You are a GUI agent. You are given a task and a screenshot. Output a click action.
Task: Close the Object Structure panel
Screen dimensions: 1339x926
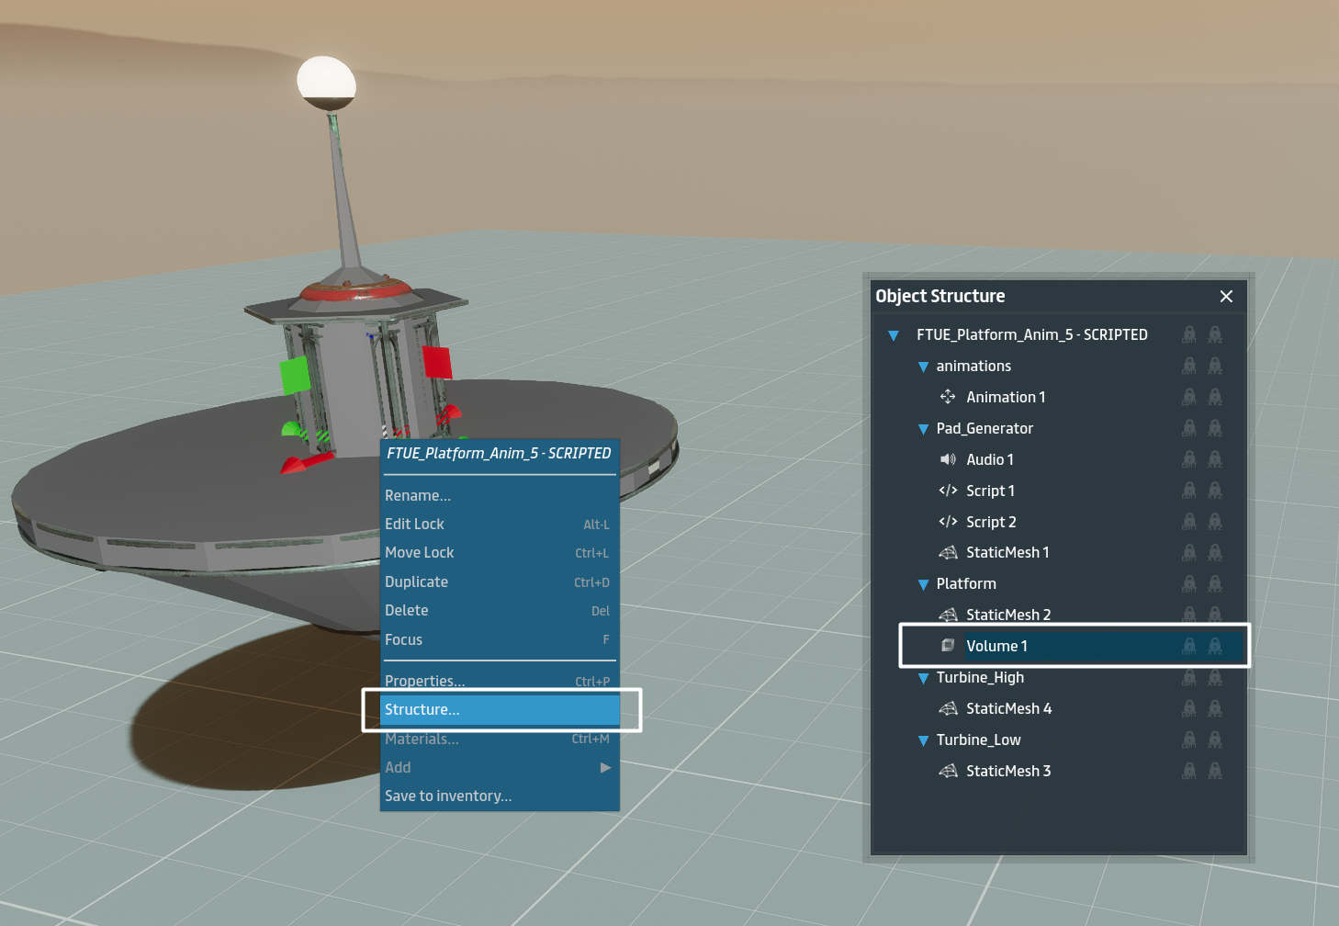coord(1226,296)
